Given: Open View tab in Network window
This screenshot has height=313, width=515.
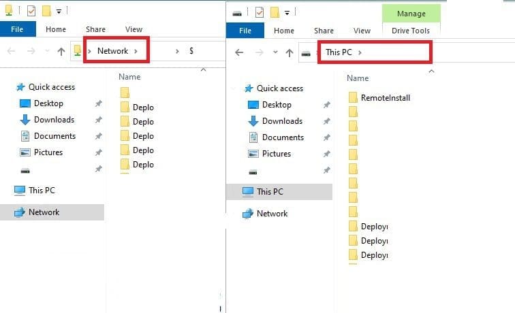Looking at the screenshot, I should tap(134, 29).
